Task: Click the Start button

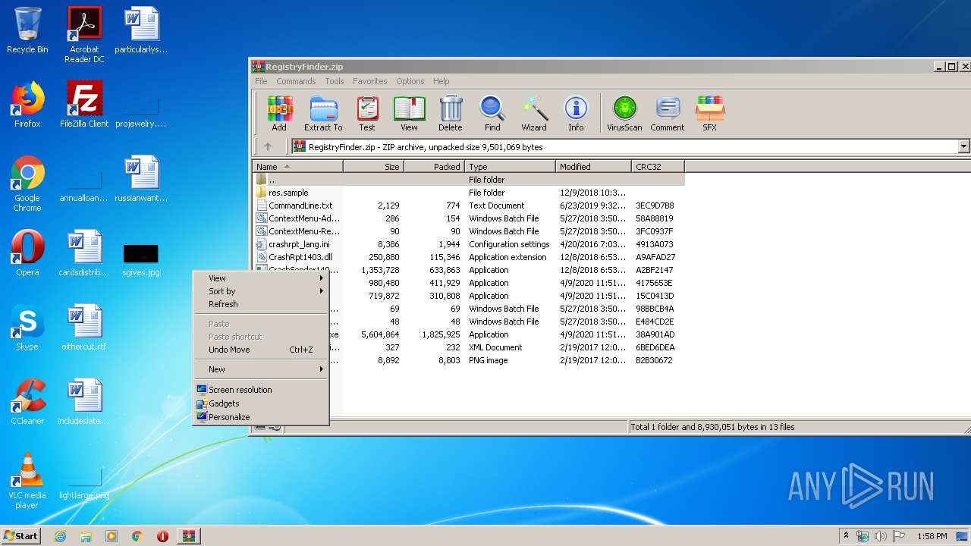Action: point(21,536)
